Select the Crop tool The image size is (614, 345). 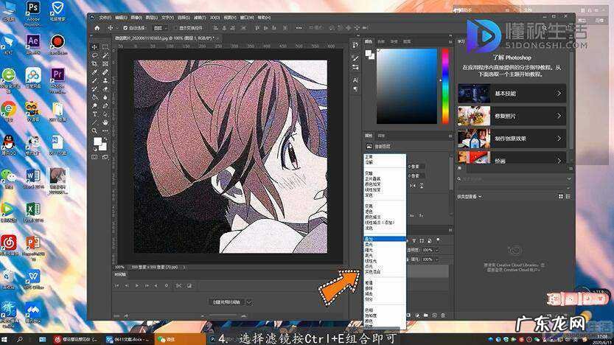click(94, 64)
